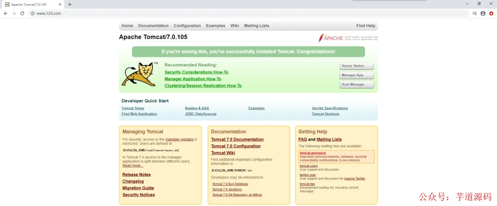The height and width of the screenshot is (206, 497).
Task: Open the tomcat-users mailing list link
Action: point(309,166)
